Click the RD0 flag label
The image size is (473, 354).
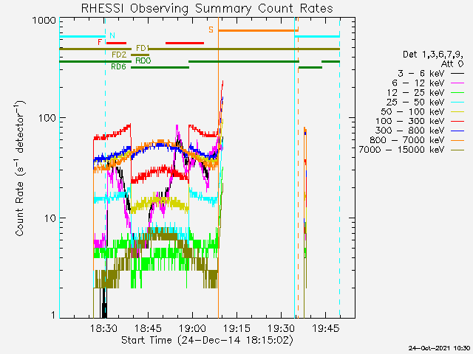(x=143, y=60)
